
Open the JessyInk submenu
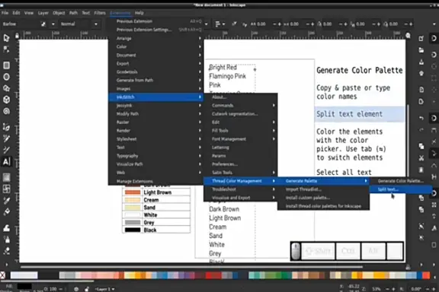coord(155,106)
